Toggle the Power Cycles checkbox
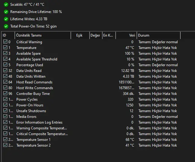The width and height of the screenshot is (195, 162). click(5, 99)
